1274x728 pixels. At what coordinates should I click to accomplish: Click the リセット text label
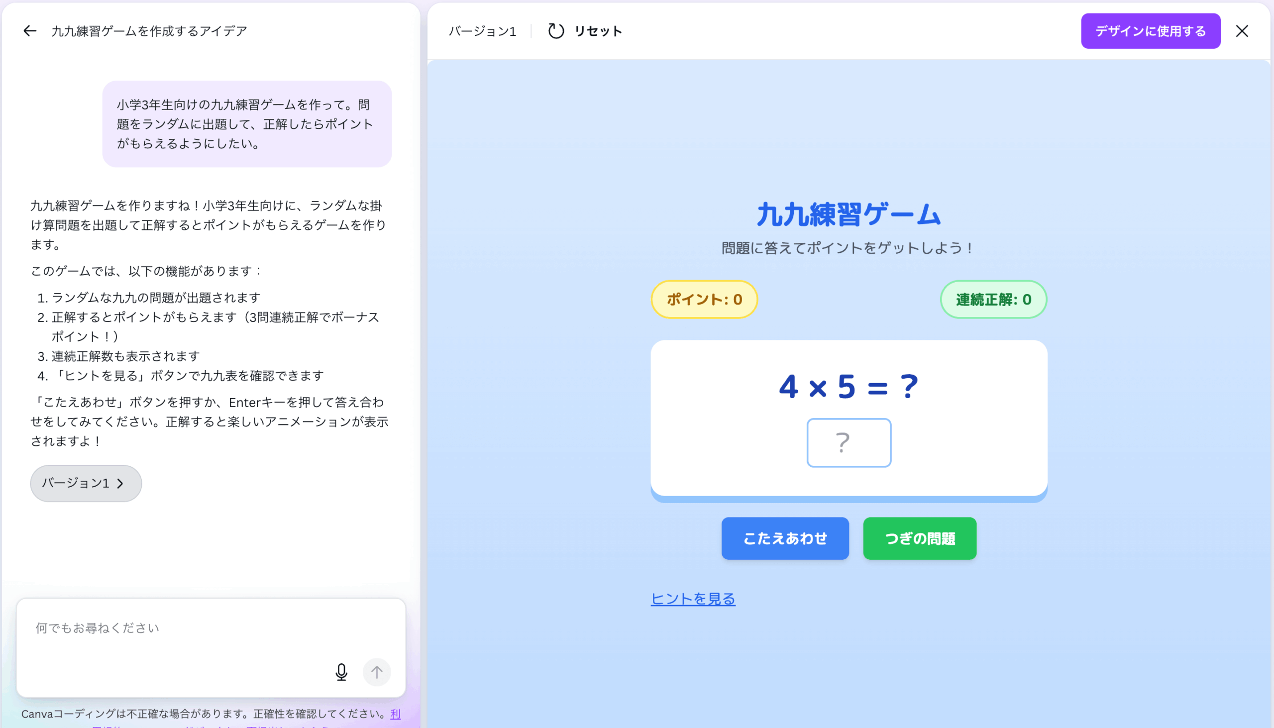[x=598, y=31]
